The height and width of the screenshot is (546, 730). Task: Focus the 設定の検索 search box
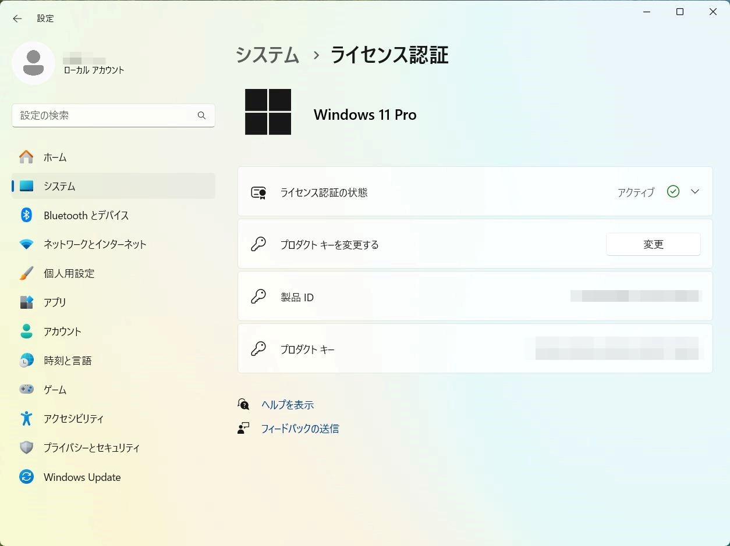pos(114,116)
